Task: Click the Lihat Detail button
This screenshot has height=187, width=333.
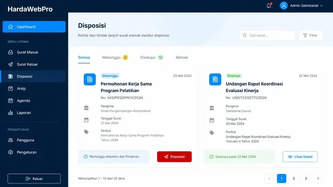Action: [x=300, y=157]
